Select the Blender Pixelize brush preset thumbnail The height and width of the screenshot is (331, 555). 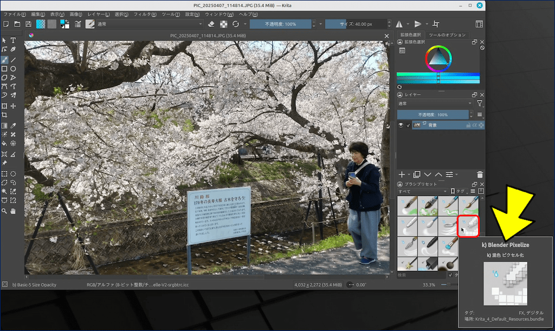(x=469, y=226)
